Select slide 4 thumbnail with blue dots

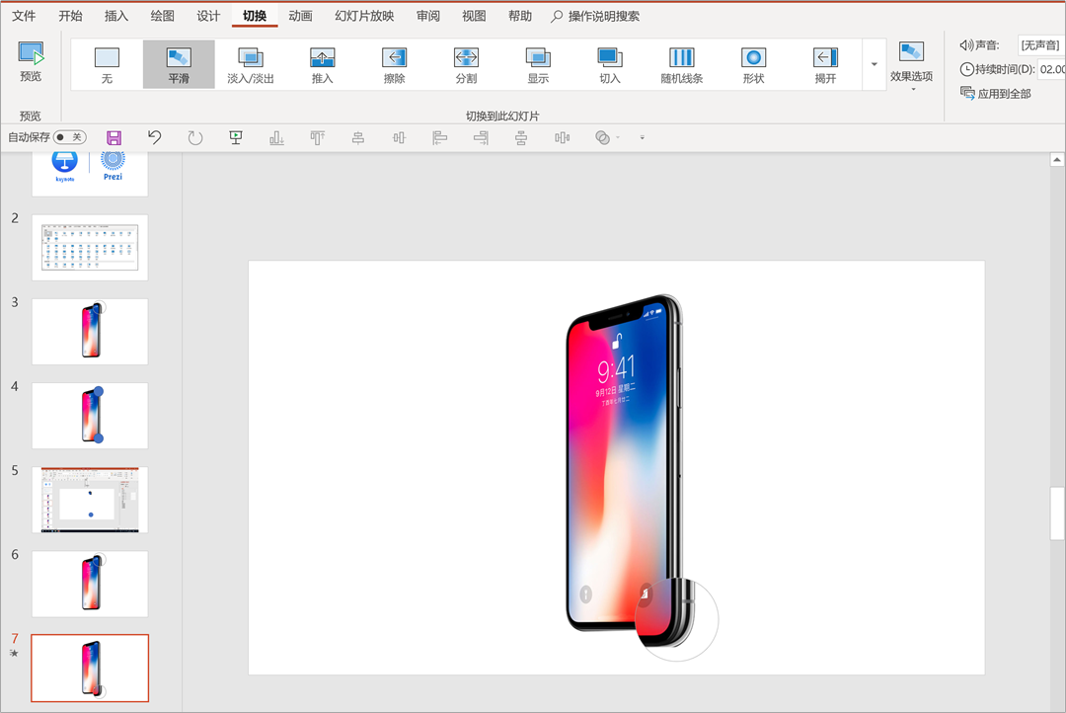[x=90, y=416]
